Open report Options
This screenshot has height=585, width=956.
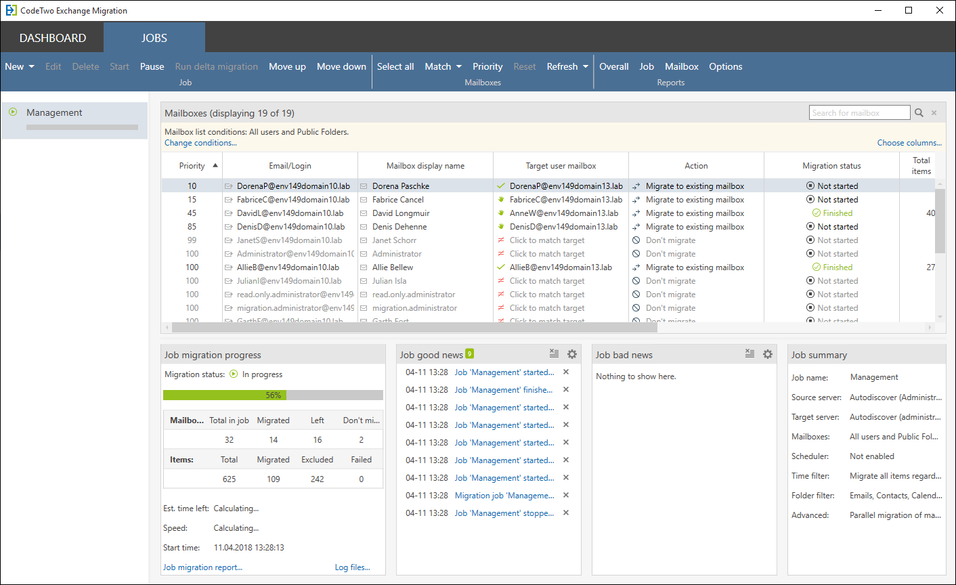tap(726, 66)
